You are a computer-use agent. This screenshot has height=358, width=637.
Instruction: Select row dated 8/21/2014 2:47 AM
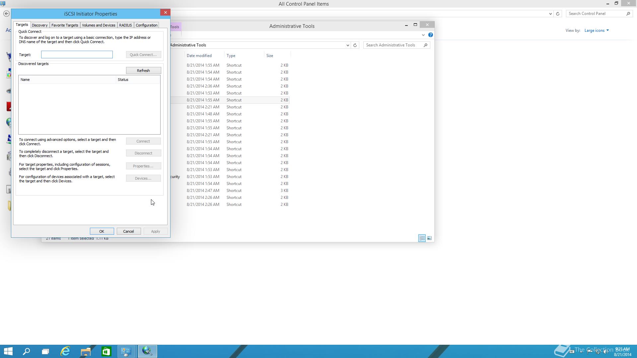coord(230,191)
